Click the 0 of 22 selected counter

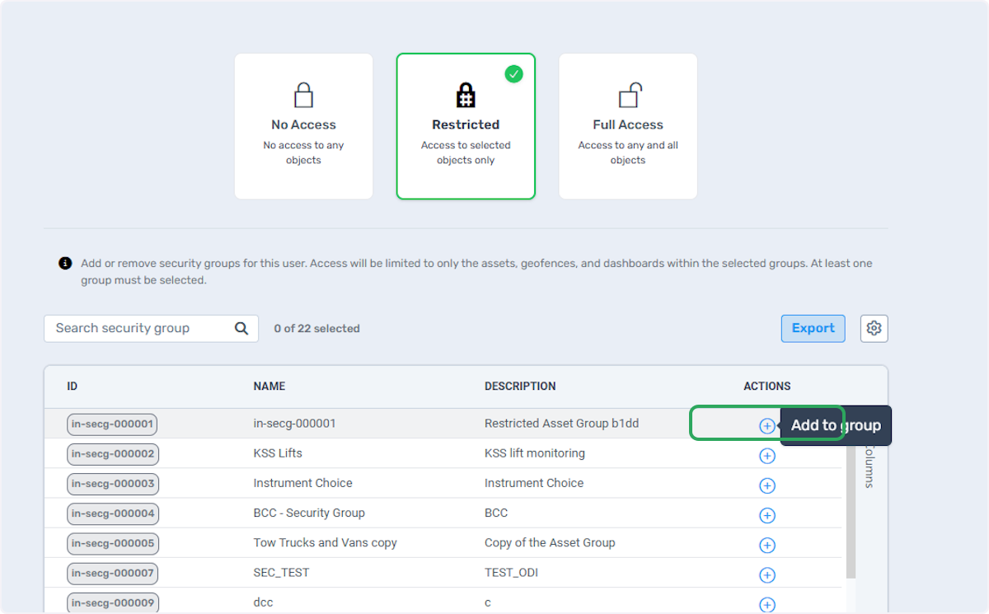tap(317, 328)
